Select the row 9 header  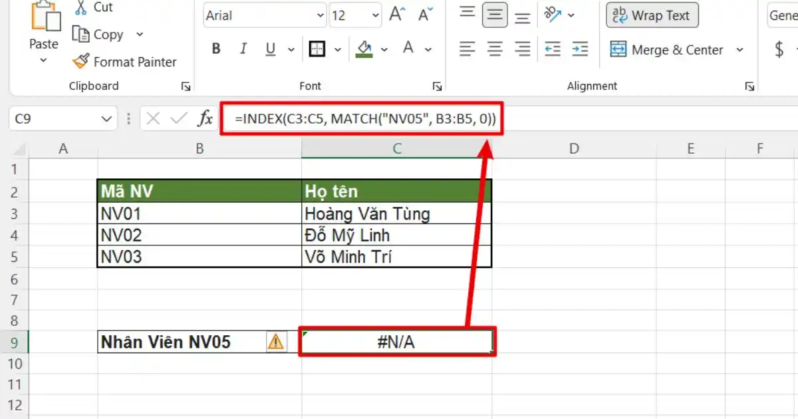[x=16, y=343]
